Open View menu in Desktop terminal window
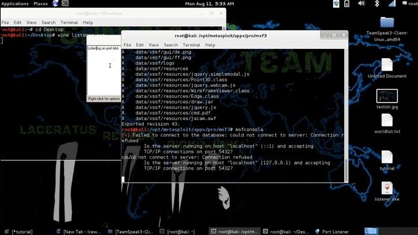Image resolution: width=418 pixels, height=235 pixels. click(x=31, y=23)
